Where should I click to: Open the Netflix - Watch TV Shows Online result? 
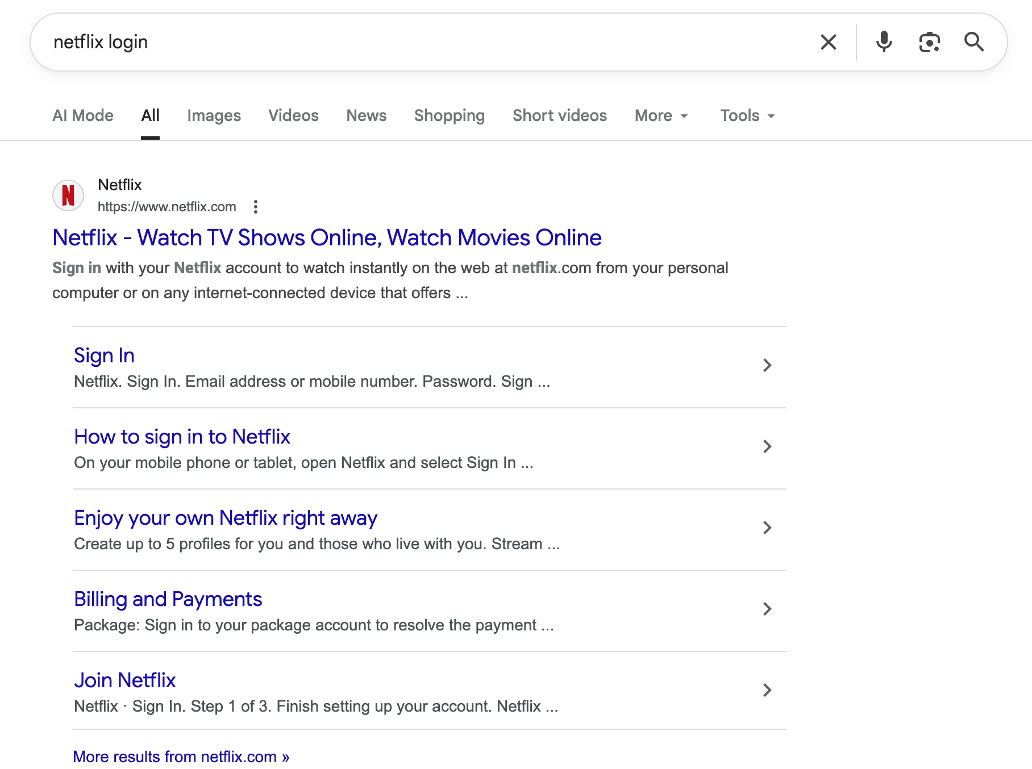click(327, 237)
